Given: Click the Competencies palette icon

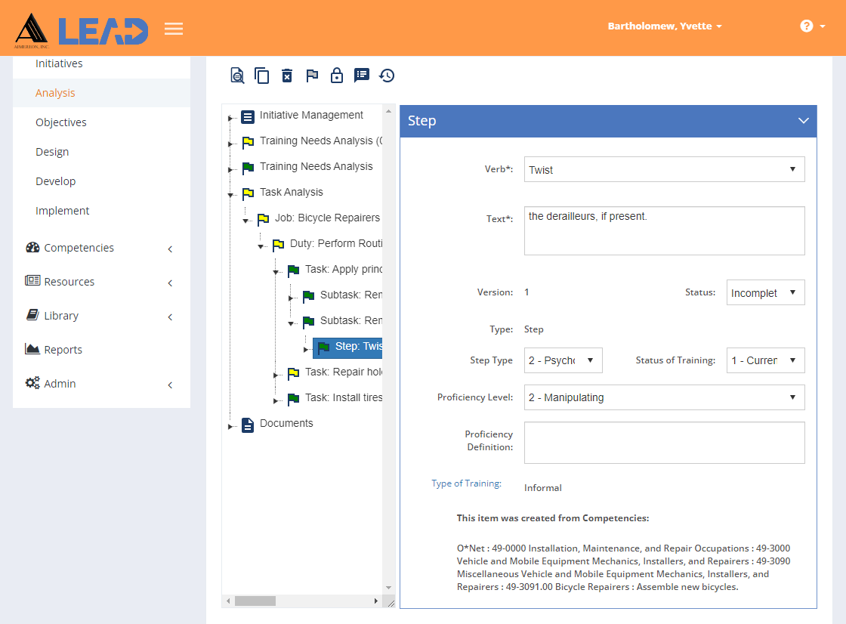Looking at the screenshot, I should pyautogui.click(x=32, y=247).
